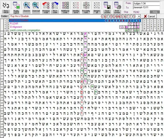Choose 'El Alignment' from the codes list
Viewport: 164px width, 138px height.
click(75, 27)
